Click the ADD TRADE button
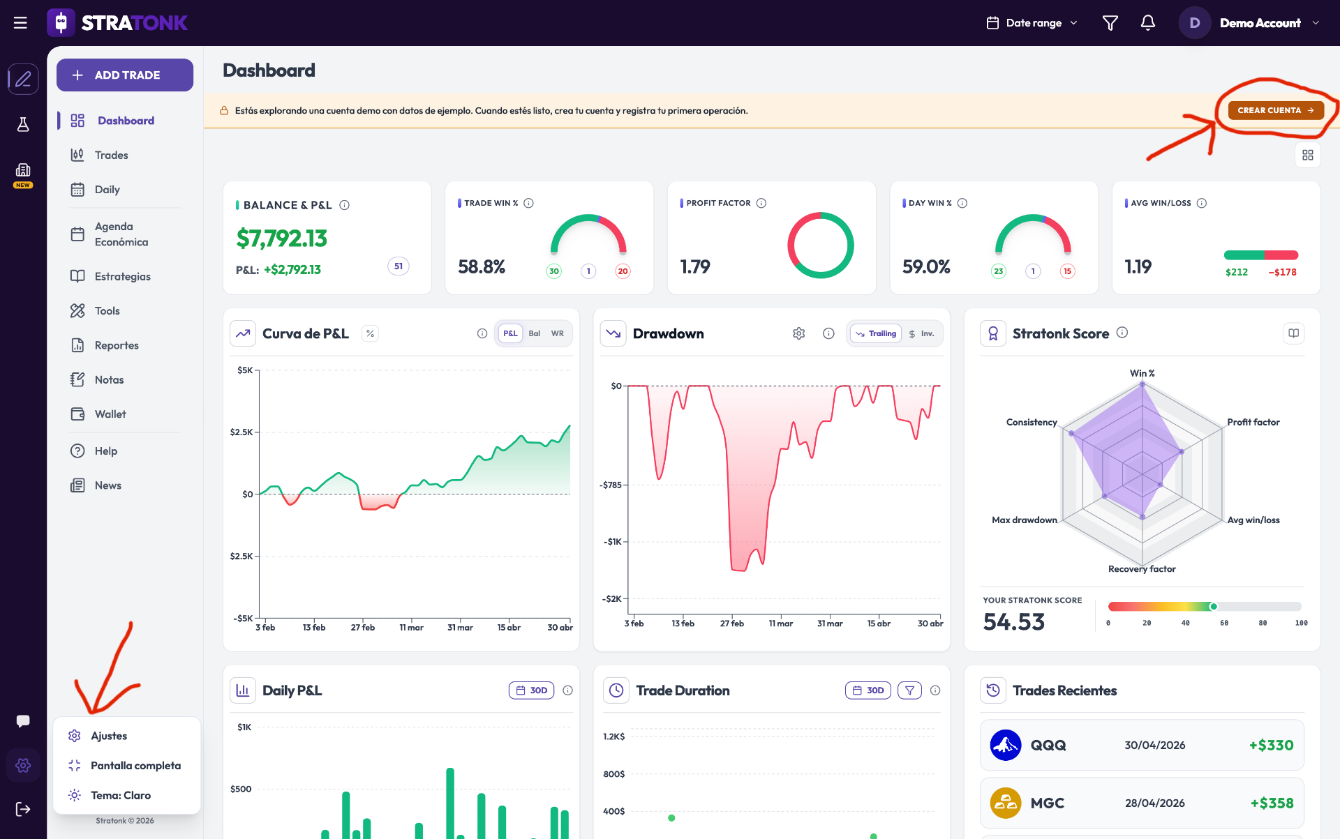 pyautogui.click(x=125, y=75)
